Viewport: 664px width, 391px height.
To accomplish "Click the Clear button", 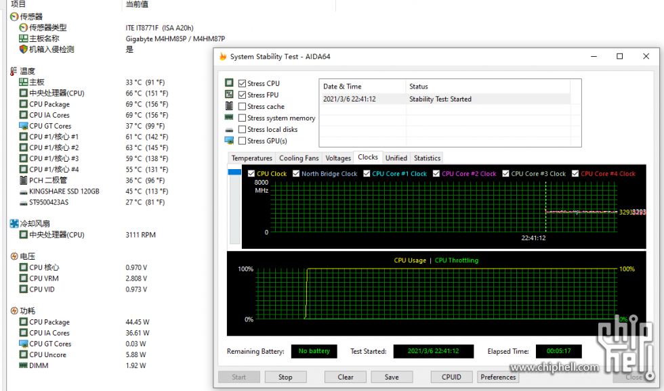I will pyautogui.click(x=346, y=377).
